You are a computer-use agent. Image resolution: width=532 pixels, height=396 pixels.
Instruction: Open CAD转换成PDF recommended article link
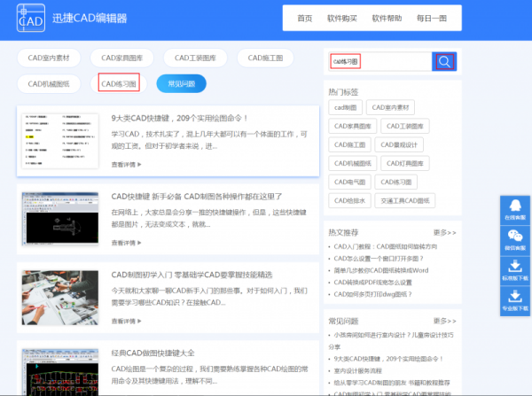coord(379,283)
